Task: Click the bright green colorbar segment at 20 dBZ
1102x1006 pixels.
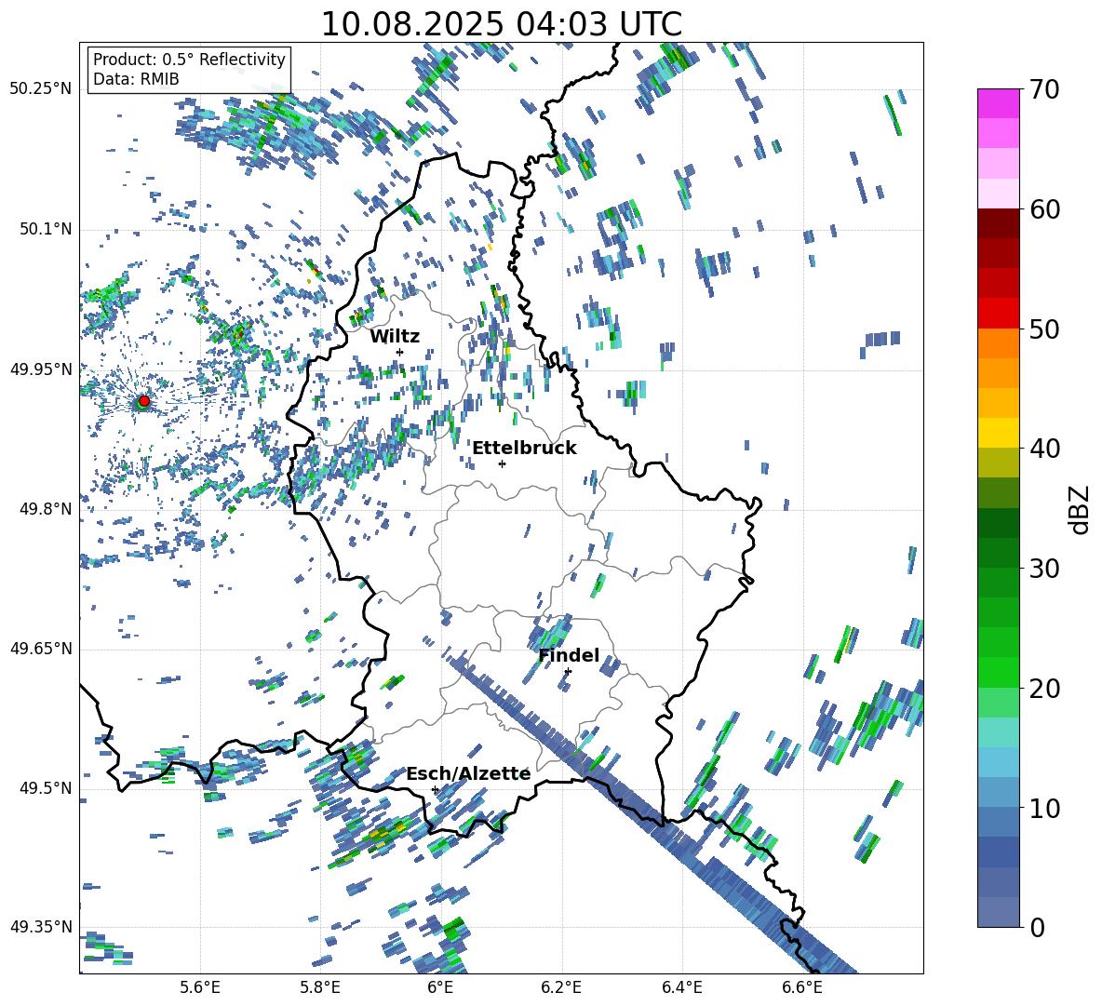Action: [x=999, y=672]
